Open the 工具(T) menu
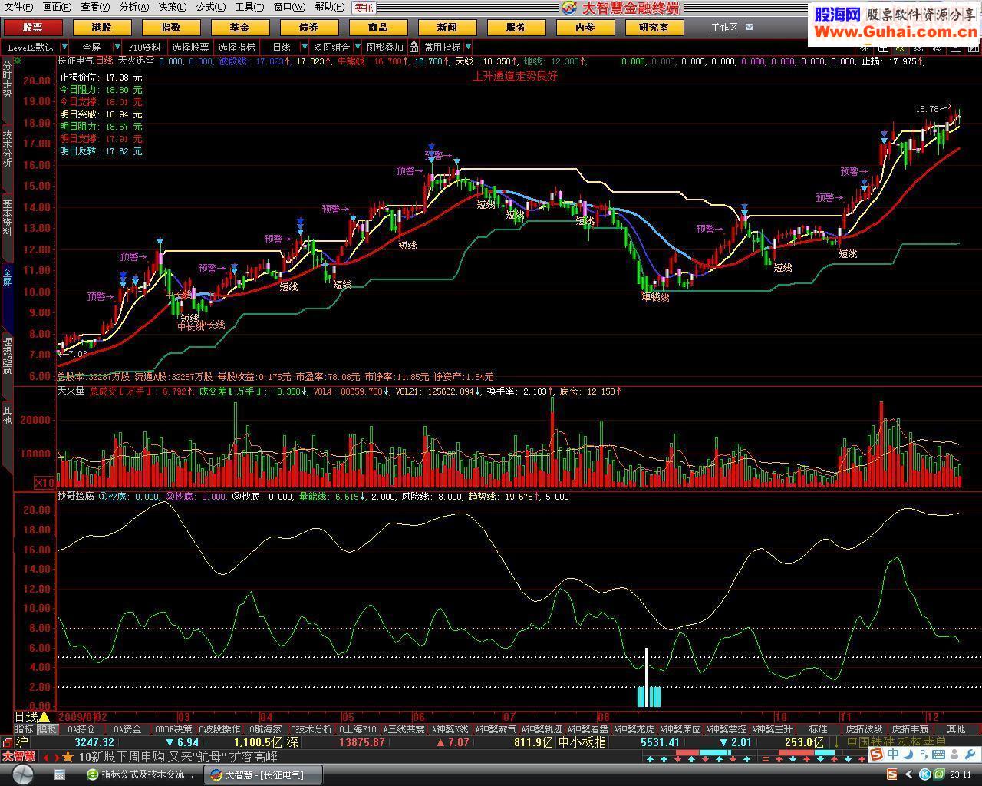 (x=249, y=7)
